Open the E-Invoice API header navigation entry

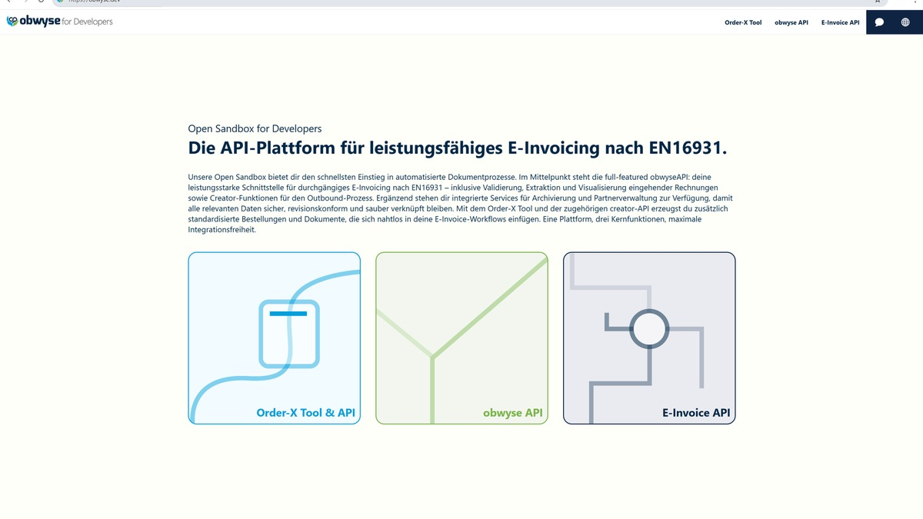[x=840, y=22]
